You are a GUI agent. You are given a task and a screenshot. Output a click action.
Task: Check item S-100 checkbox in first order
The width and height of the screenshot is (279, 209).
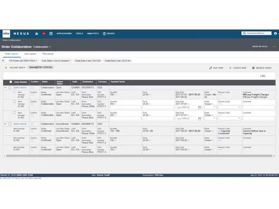(x=15, y=101)
